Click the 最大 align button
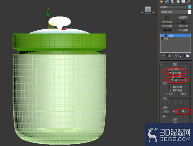The image size is (193, 146). pos(184,111)
